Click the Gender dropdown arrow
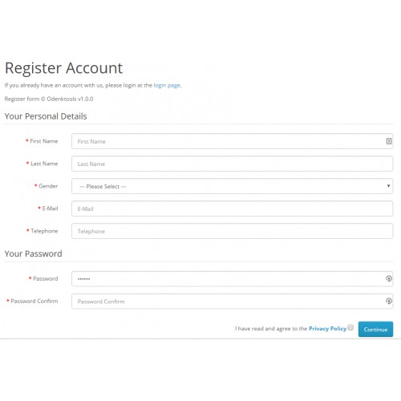This screenshot has height=401, width=401. [x=388, y=186]
